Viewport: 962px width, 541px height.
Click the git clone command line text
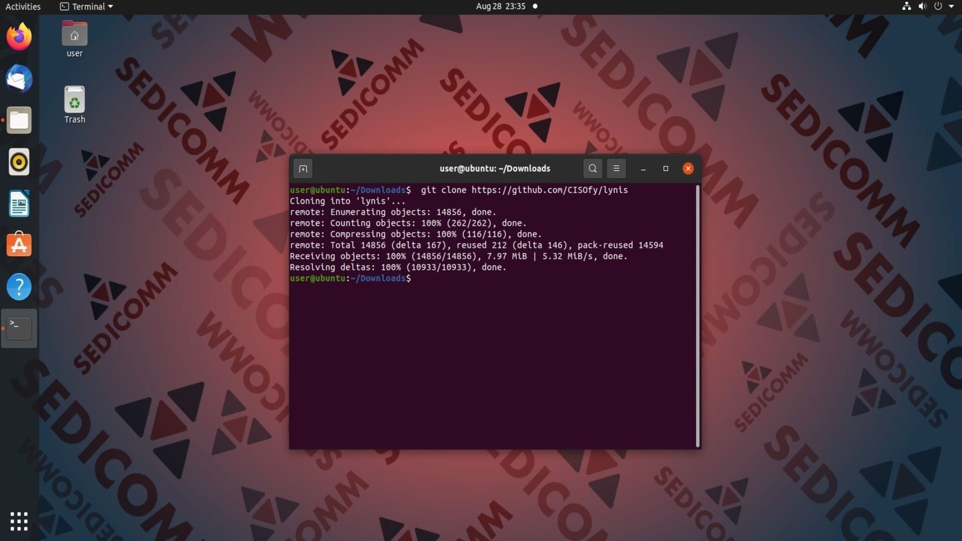pyautogui.click(x=524, y=190)
